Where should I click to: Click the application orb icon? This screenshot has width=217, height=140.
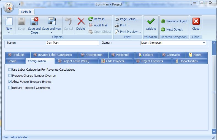click(9, 7)
